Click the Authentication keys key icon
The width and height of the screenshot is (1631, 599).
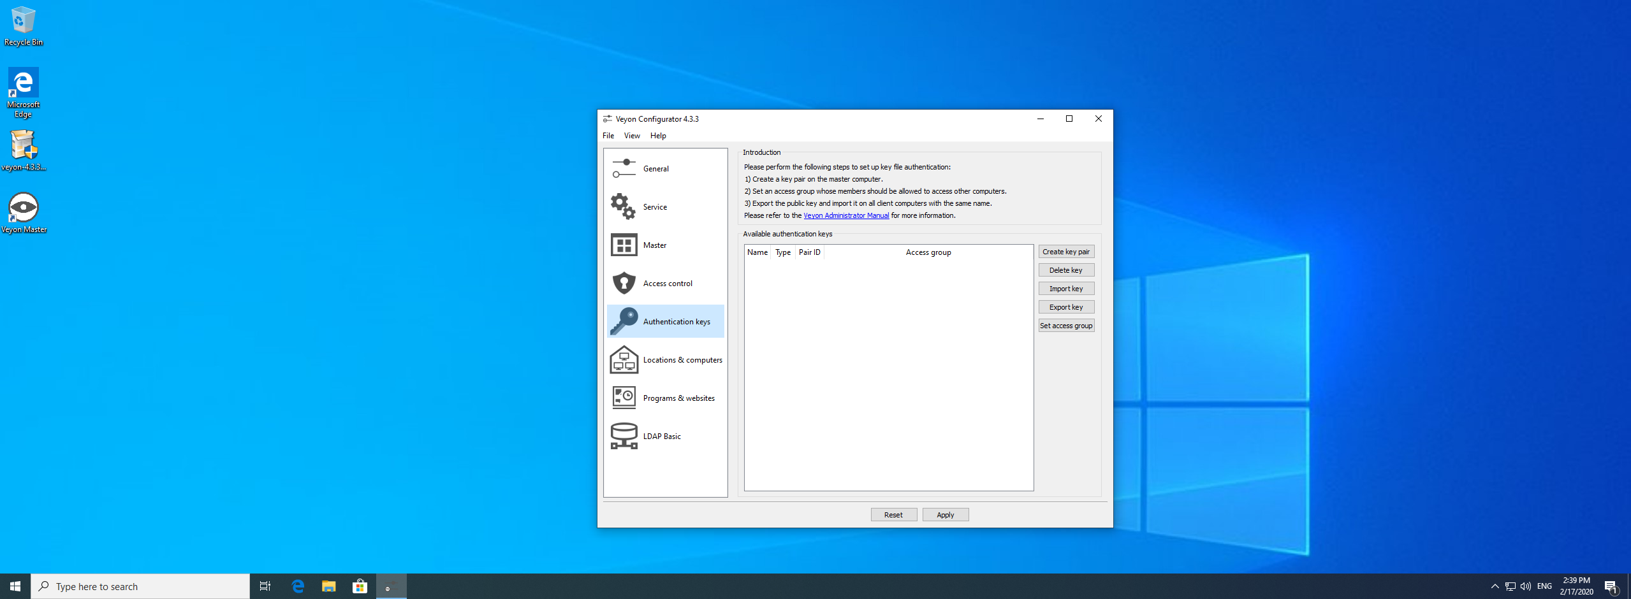click(x=624, y=321)
